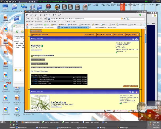161x129 pixels.
Task: Open the JoeComins user profile link
Action: point(57,103)
